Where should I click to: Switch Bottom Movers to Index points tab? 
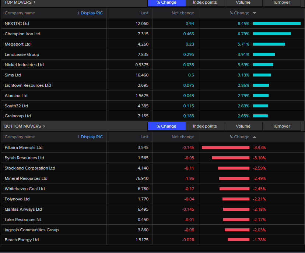pyautogui.click(x=205, y=126)
